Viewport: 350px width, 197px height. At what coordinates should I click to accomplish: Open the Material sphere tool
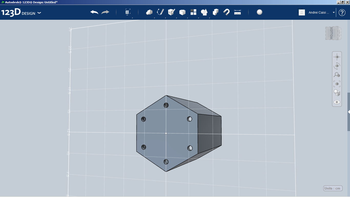260,12
